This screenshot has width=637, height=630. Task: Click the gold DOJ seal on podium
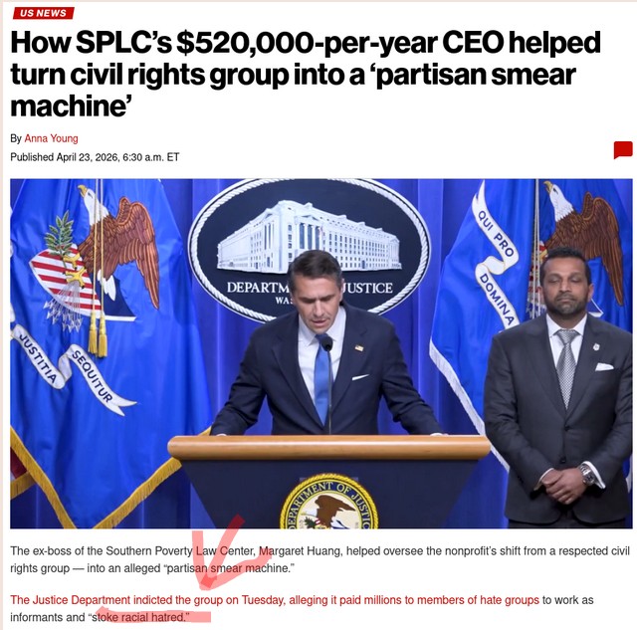click(329, 502)
